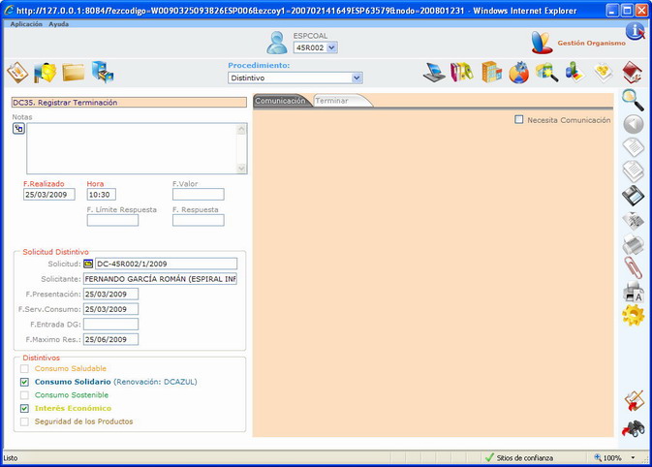Click the paperclip attachment icon
Viewport: 652px width, 467px height.
pos(633,266)
